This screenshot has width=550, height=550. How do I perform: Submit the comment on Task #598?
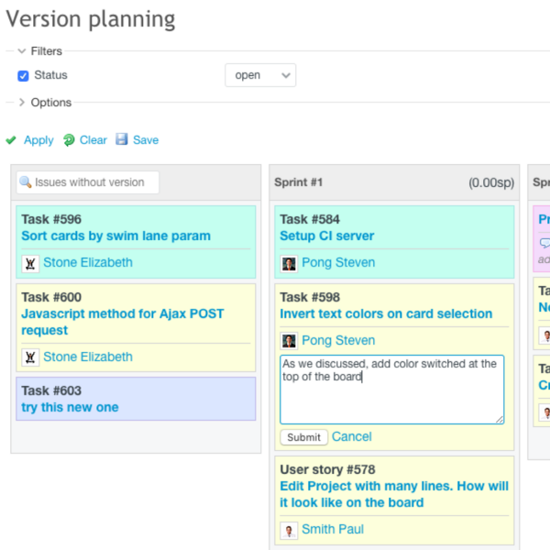pyautogui.click(x=303, y=437)
